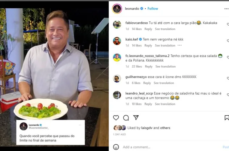
Task: Open leonardo profile avatar in header
Action: 117,9
